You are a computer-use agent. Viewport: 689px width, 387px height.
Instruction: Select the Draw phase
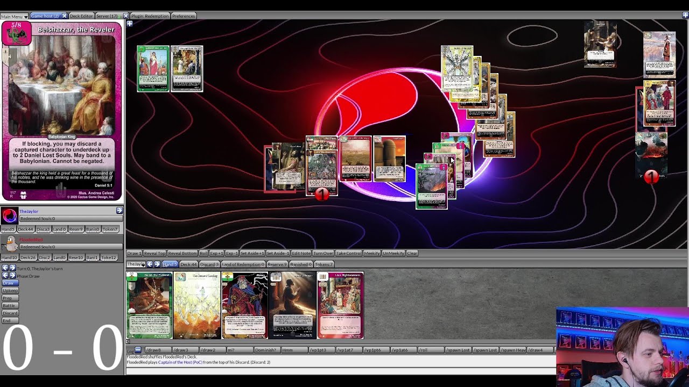[x=10, y=283]
